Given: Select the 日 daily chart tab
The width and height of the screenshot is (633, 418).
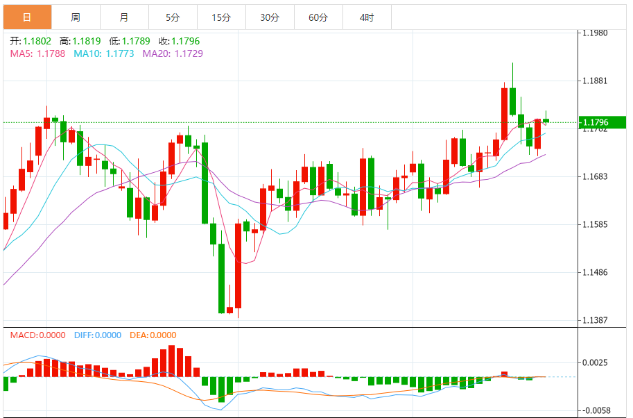Looking at the screenshot, I should coord(28,17).
